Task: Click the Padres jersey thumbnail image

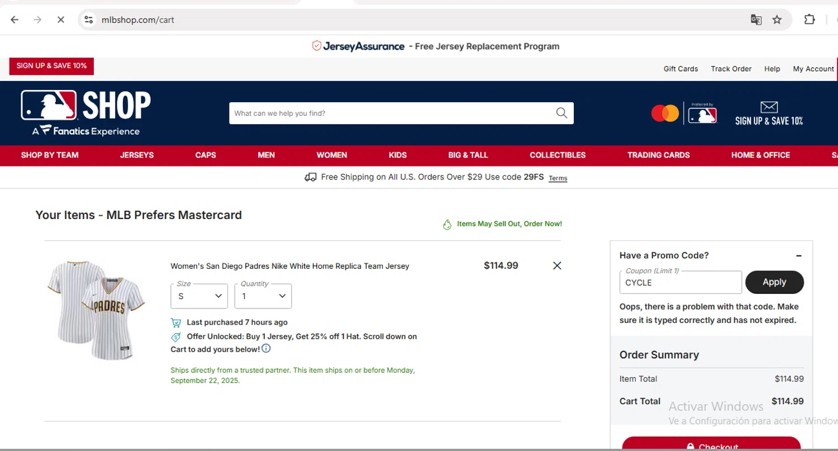Action: [96, 310]
